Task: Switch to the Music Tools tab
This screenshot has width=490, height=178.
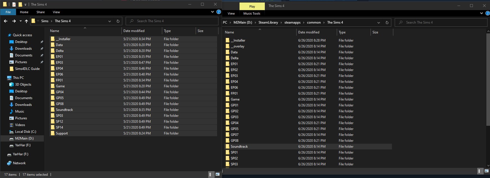Action: click(252, 13)
